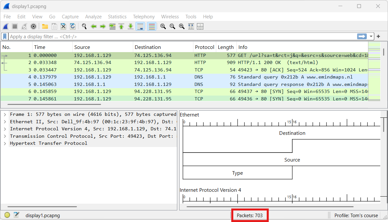The image size is (388, 222).
Task: Save this capture file
Action: [x=54, y=26]
